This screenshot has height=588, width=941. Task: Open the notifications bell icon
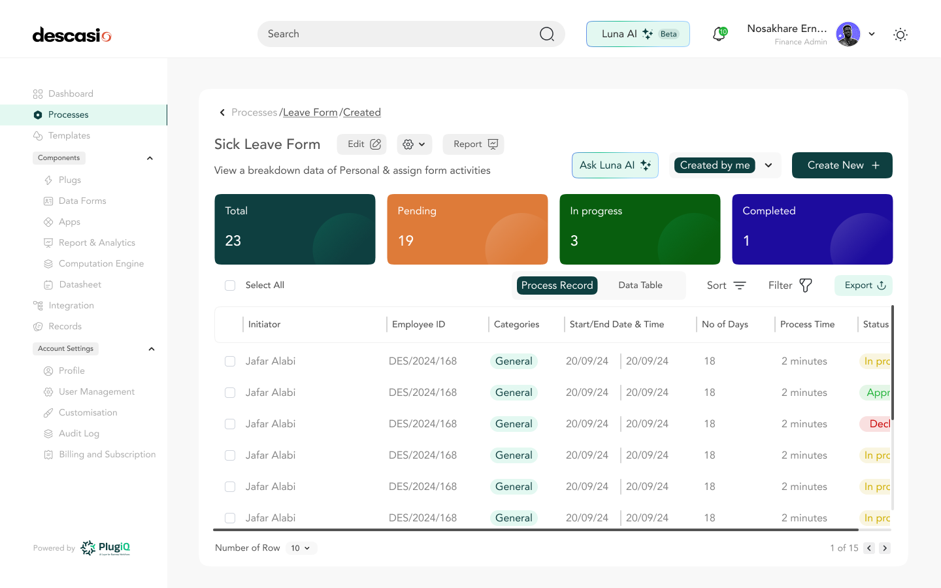click(719, 35)
